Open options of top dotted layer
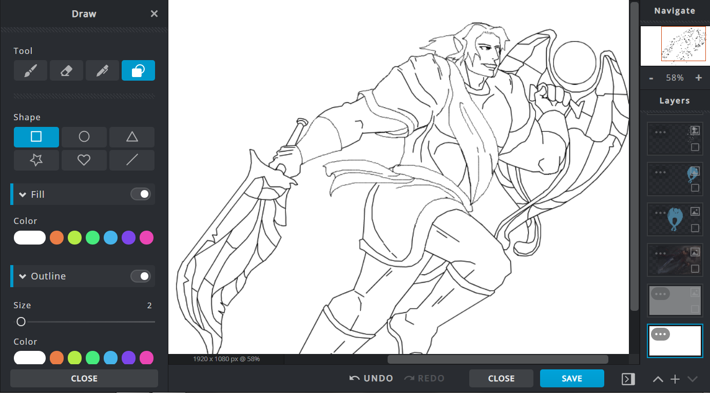The width and height of the screenshot is (710, 393). [x=660, y=132]
